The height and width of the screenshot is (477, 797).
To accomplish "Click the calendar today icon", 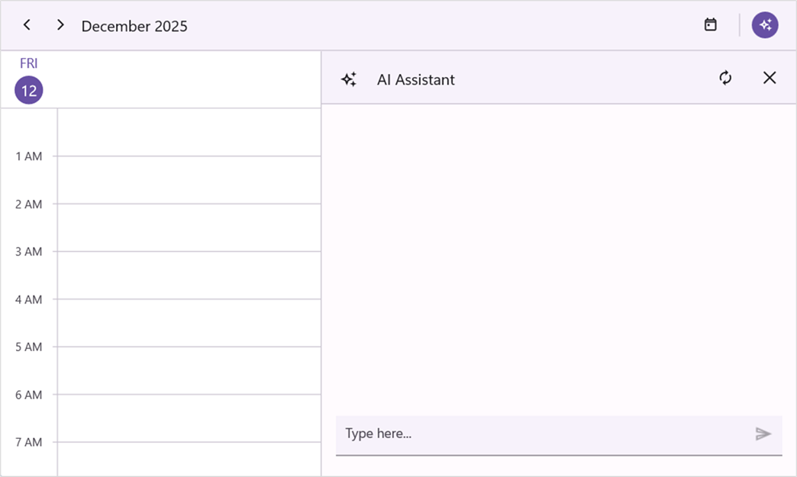I will tap(711, 24).
